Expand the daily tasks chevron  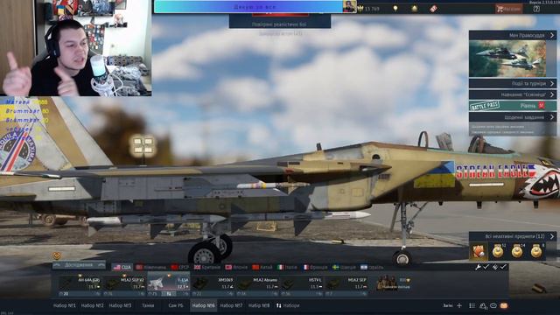click(x=552, y=117)
